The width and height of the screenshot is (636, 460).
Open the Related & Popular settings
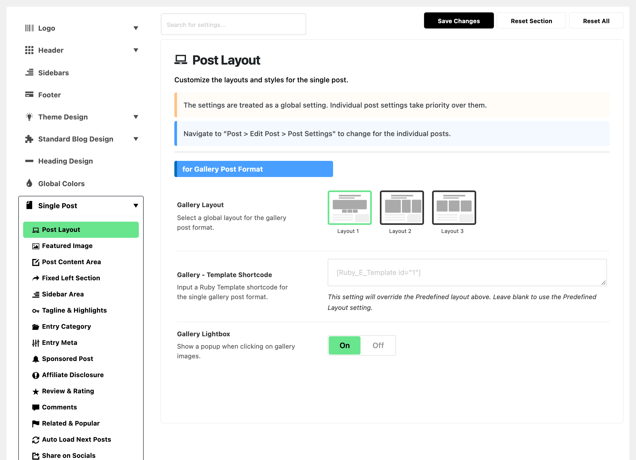pyautogui.click(x=81, y=423)
